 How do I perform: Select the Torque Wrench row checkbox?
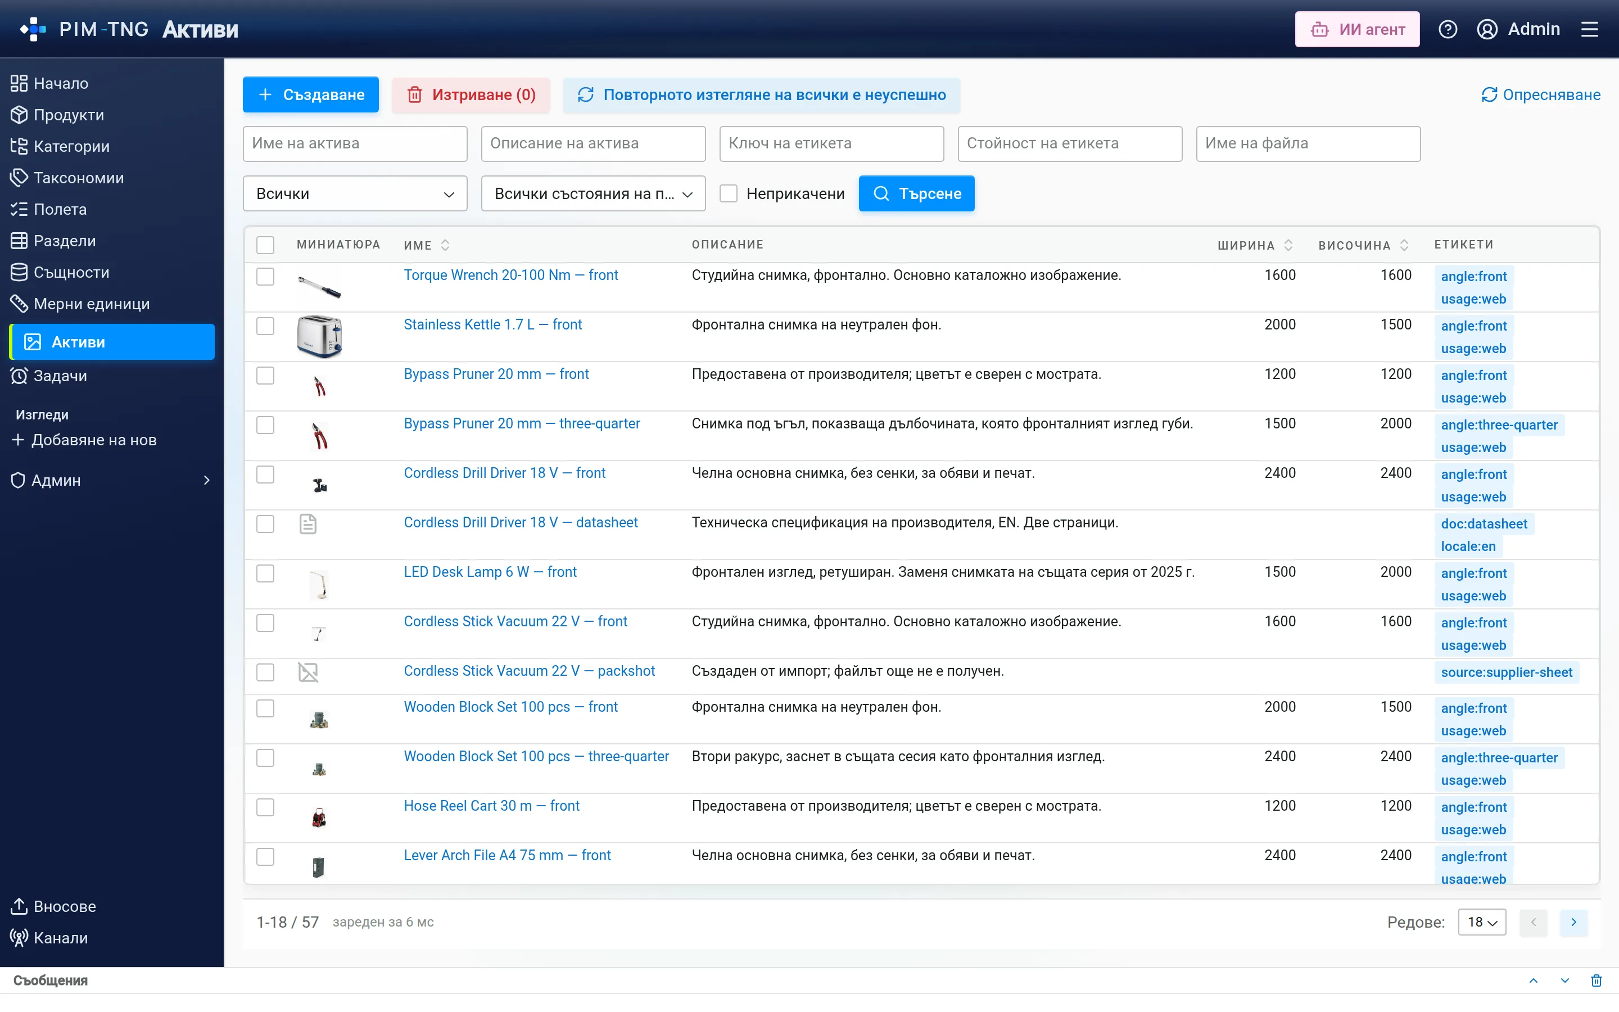(x=265, y=277)
